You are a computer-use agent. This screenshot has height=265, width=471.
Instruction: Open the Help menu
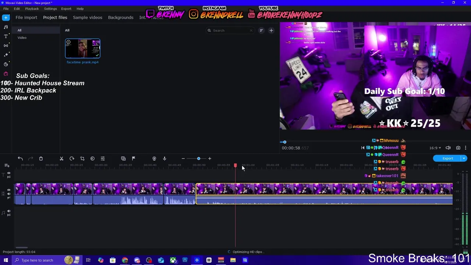pyautogui.click(x=80, y=8)
